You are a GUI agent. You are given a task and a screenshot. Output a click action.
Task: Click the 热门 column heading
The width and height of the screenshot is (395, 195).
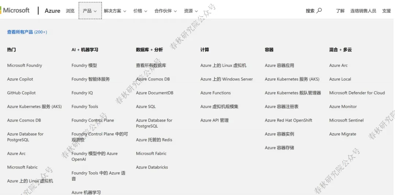(11, 50)
